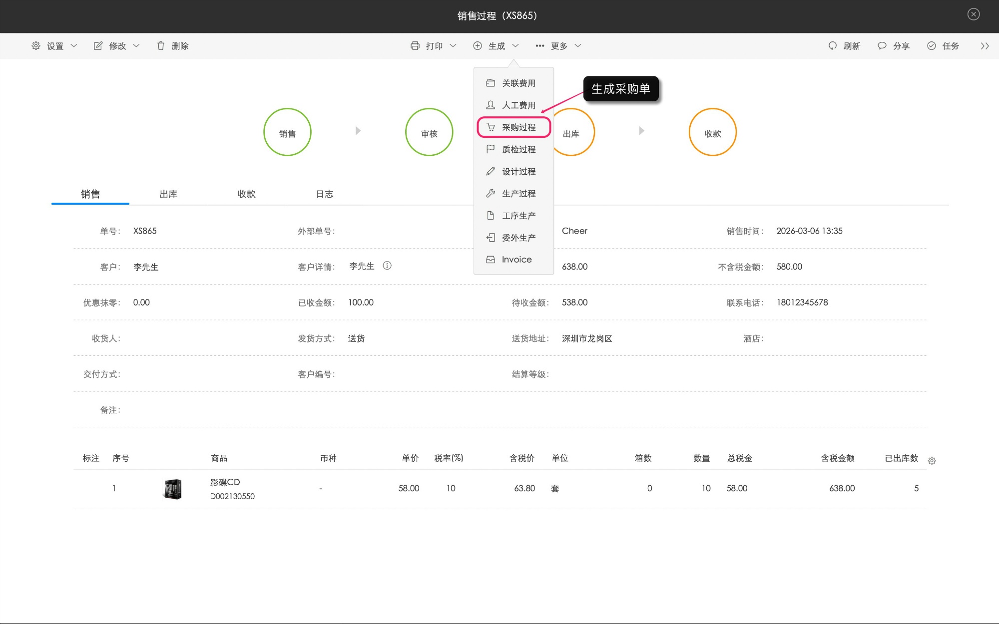Click the delete 删除 trash button
The height and width of the screenshot is (624, 999).
(172, 46)
